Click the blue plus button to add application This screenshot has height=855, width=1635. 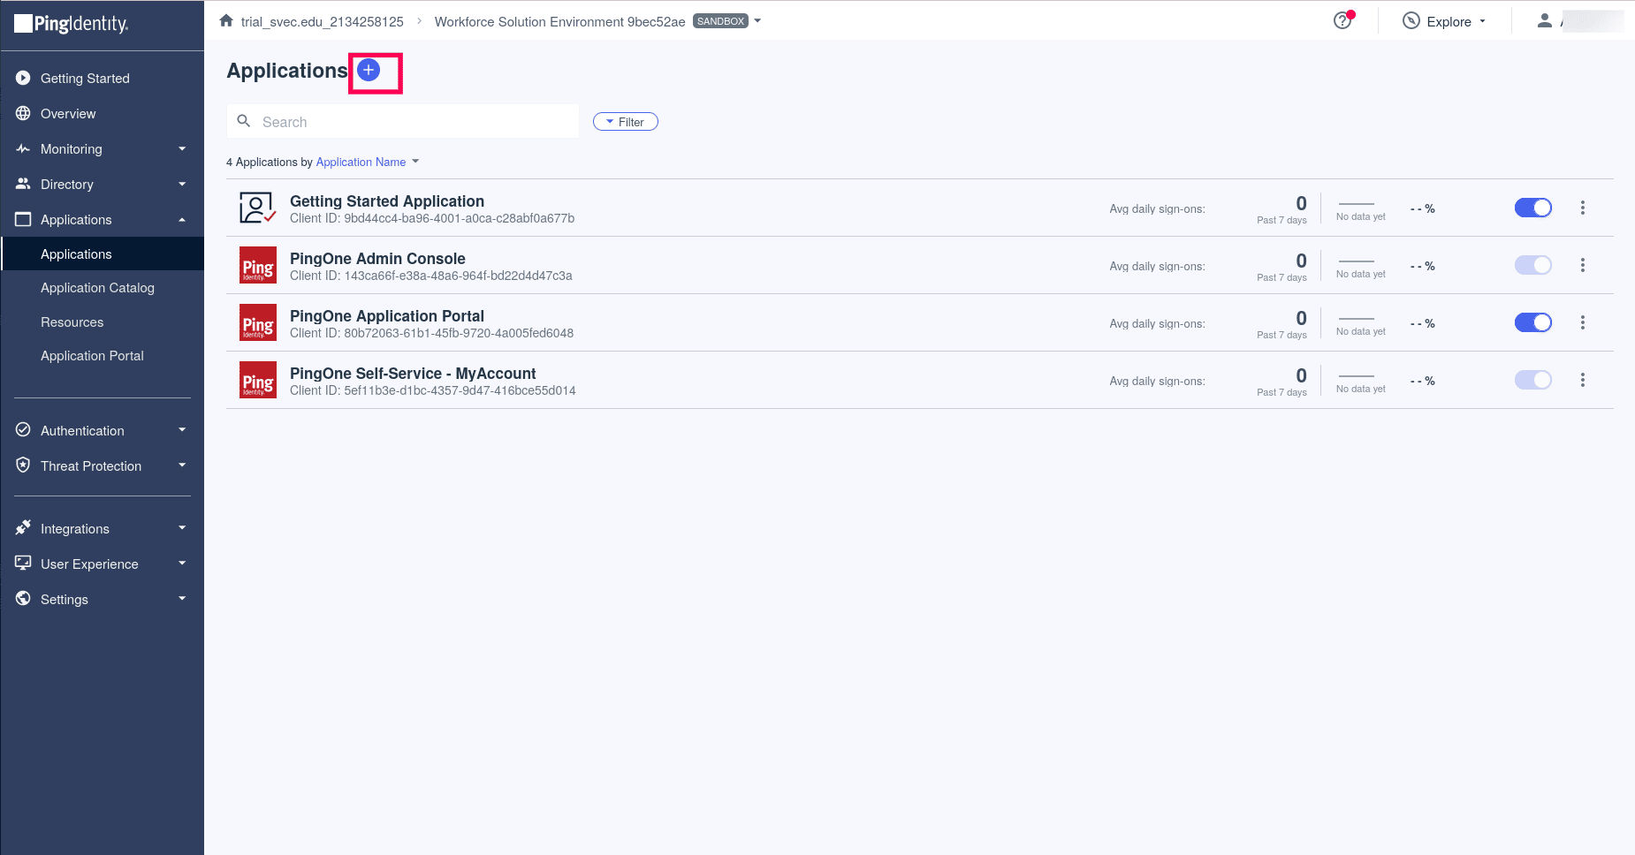pyautogui.click(x=369, y=69)
